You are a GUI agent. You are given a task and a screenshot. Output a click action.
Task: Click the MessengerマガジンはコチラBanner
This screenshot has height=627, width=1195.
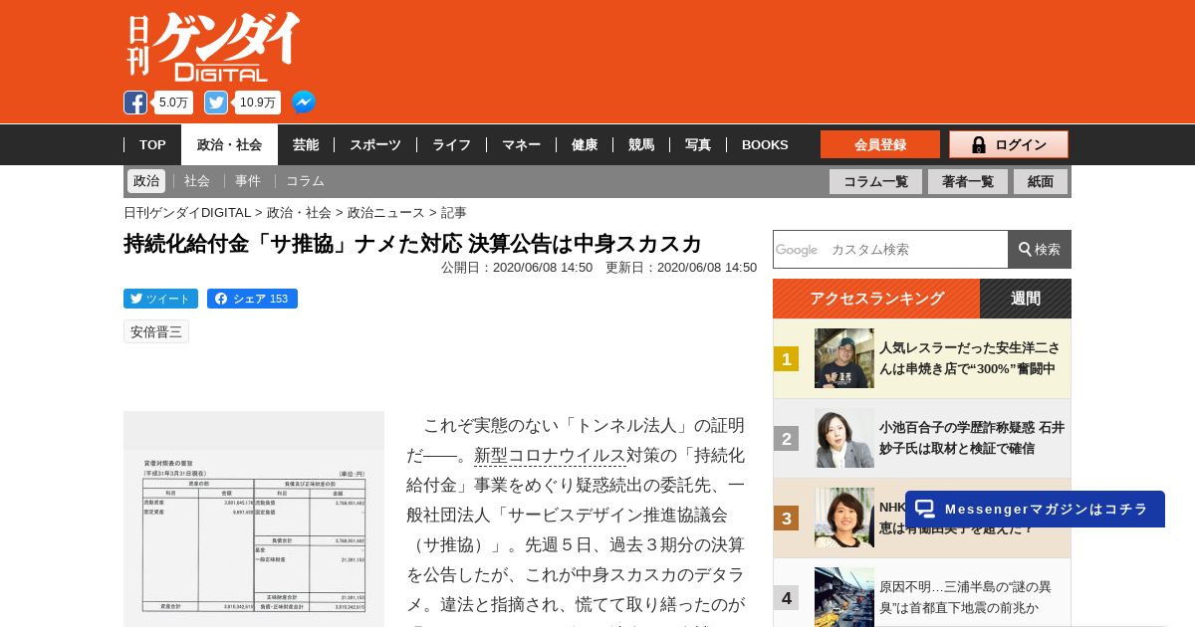pos(1035,509)
